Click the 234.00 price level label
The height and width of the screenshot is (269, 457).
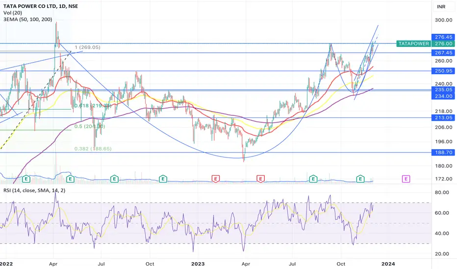pos(443,96)
